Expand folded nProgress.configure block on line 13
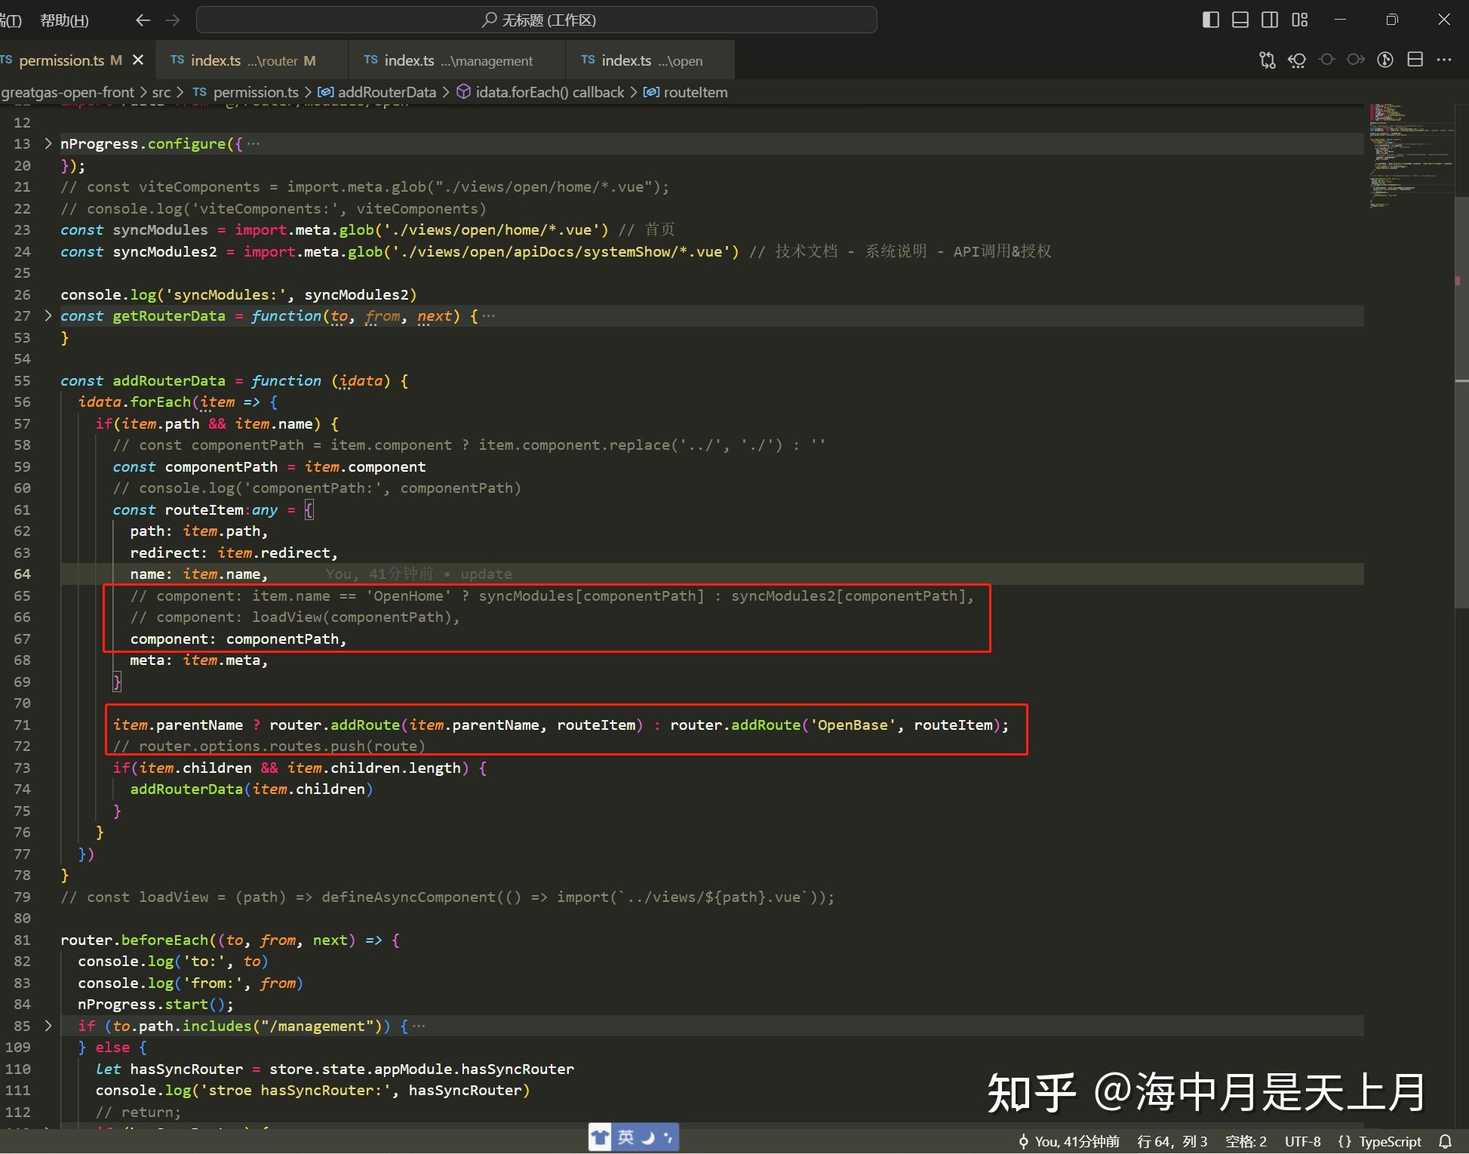Screen dimensions: 1469x1154 click(48, 143)
